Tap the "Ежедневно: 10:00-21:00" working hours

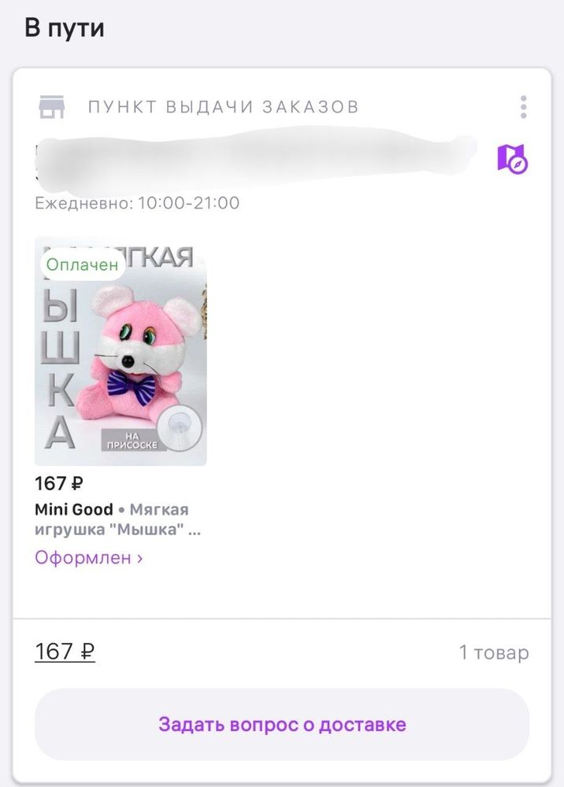point(137,203)
